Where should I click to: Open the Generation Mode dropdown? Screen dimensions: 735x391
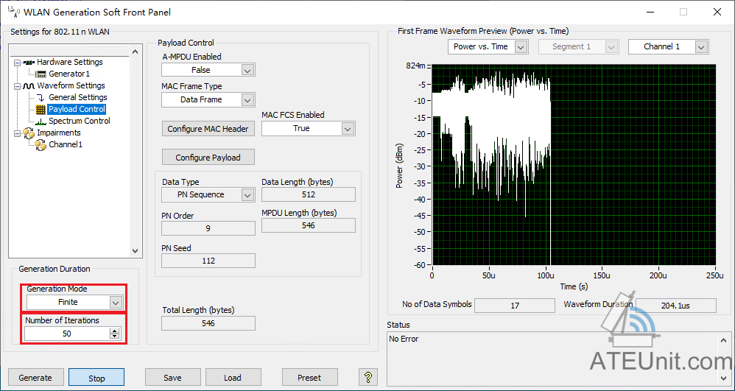tap(116, 303)
